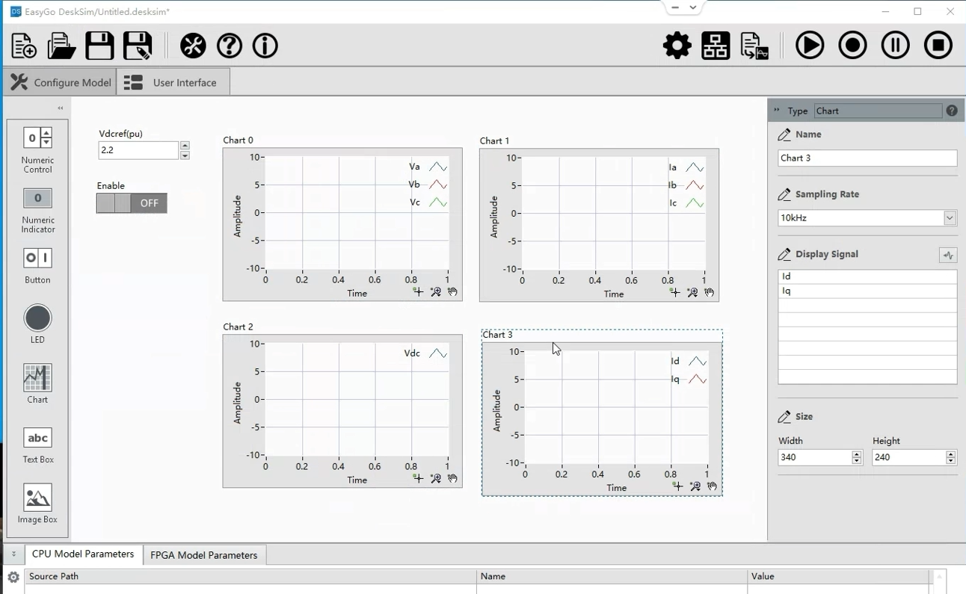
Task: Collapse the widget palette sidebar
Action: click(x=61, y=108)
